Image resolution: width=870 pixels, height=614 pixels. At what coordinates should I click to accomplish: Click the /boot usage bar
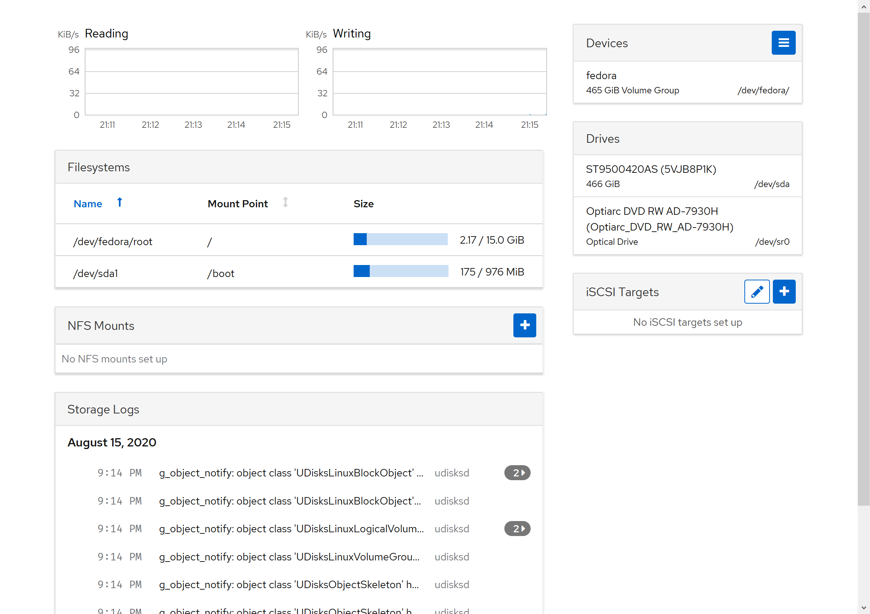coord(400,271)
